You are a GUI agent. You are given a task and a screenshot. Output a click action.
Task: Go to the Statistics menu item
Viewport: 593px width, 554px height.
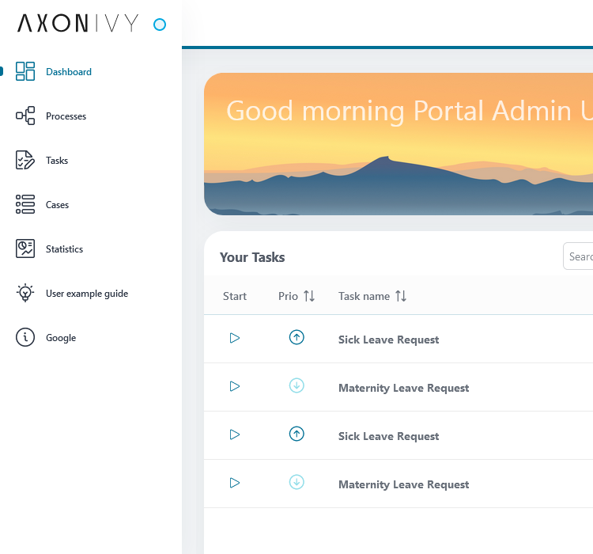click(64, 249)
